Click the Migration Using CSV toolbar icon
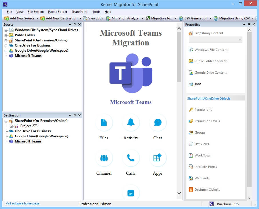 [x=216, y=18]
